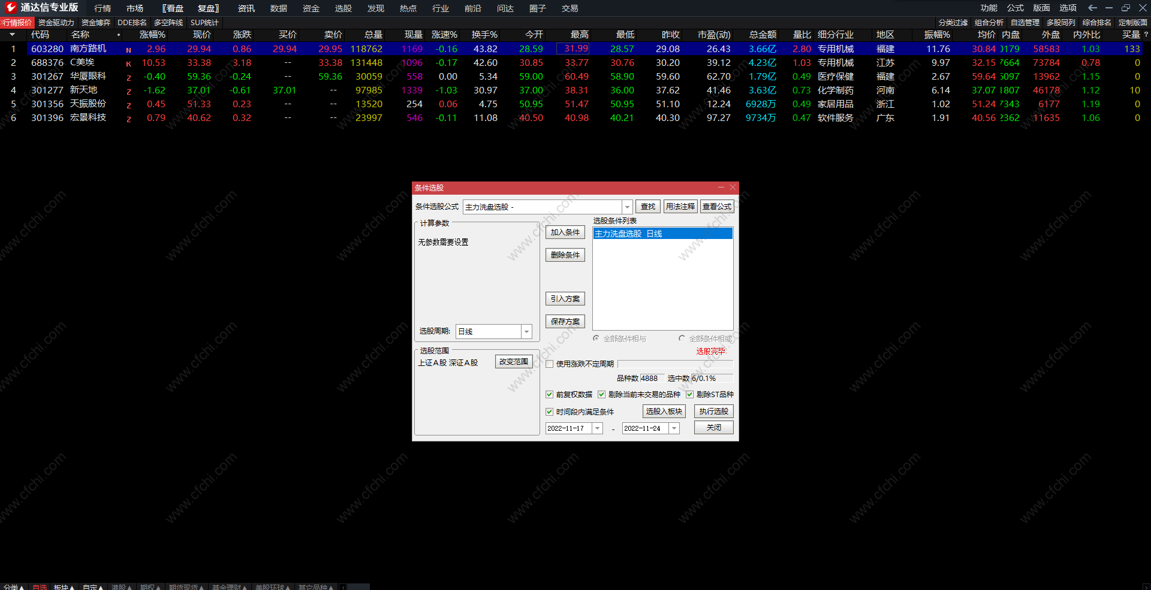The width and height of the screenshot is (1151, 590).
Task: Open the start date 2022-11-17 picker
Action: click(x=597, y=428)
